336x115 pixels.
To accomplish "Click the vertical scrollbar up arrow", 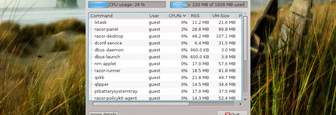I will pyautogui.click(x=245, y=14).
